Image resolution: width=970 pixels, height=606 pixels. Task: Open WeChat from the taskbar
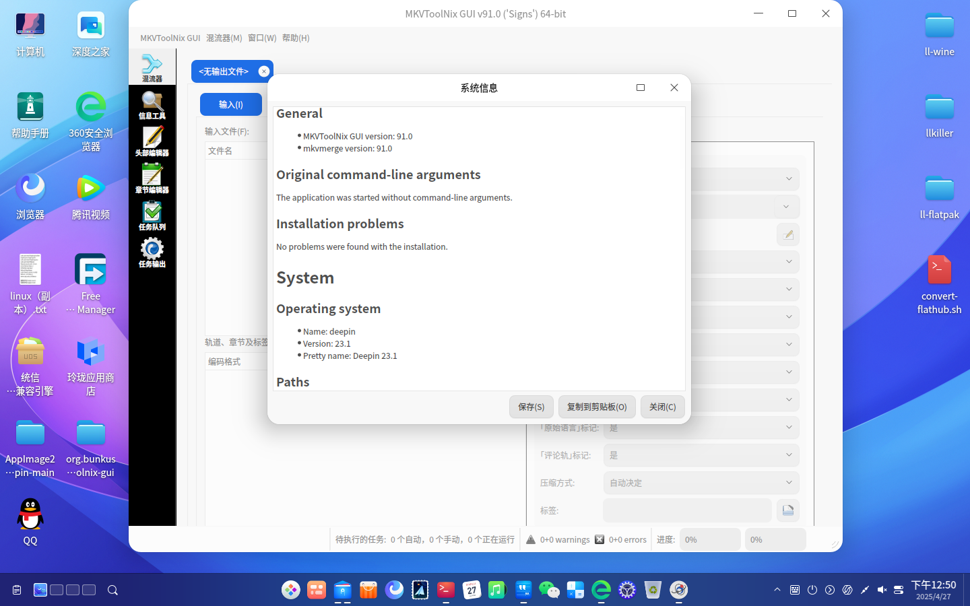[x=549, y=590]
